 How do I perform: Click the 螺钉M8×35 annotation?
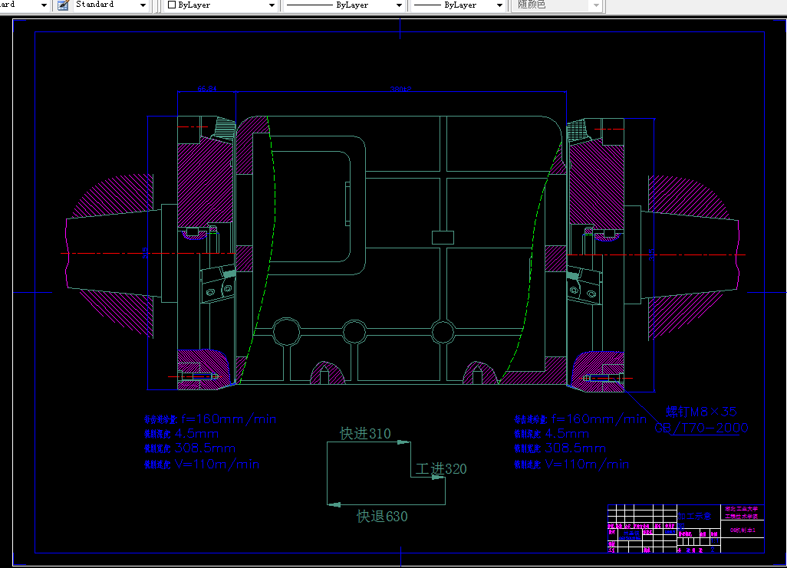pos(701,412)
